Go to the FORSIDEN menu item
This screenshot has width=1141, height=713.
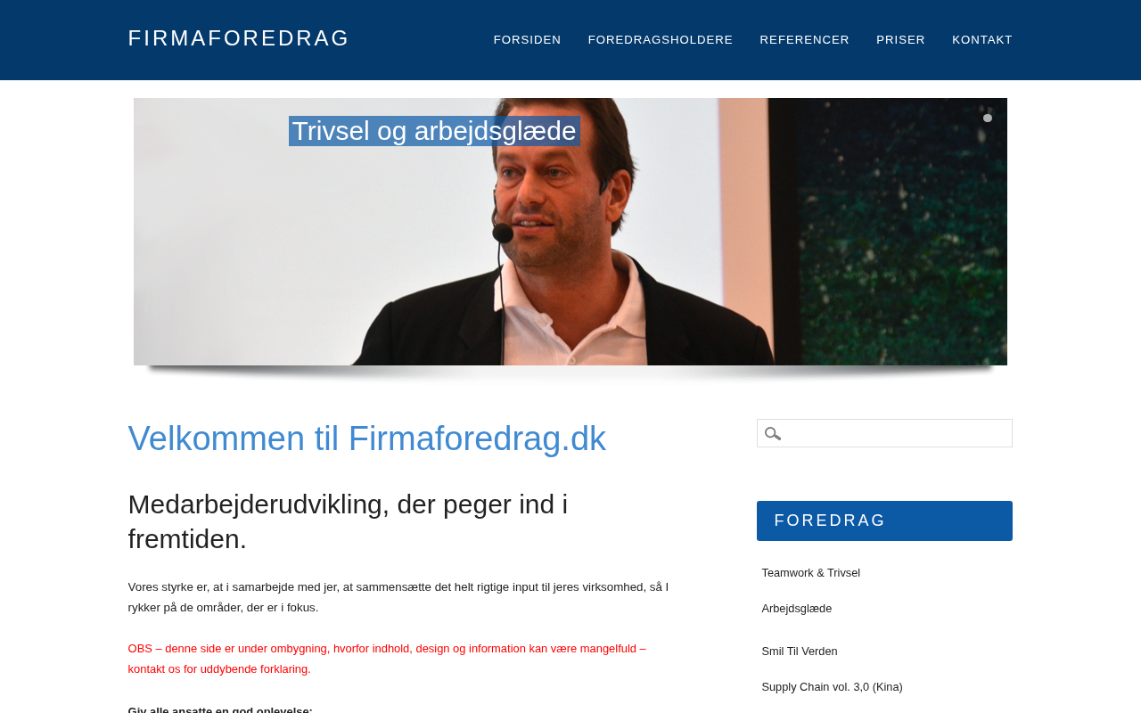[x=528, y=40]
